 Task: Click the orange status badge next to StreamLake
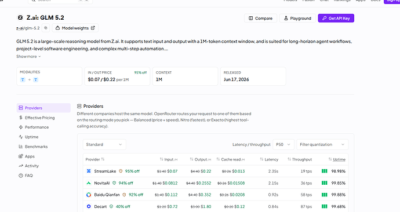click(121, 171)
